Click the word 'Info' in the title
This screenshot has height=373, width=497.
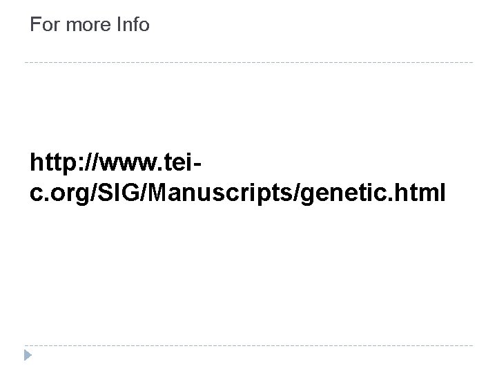pyautogui.click(x=133, y=24)
